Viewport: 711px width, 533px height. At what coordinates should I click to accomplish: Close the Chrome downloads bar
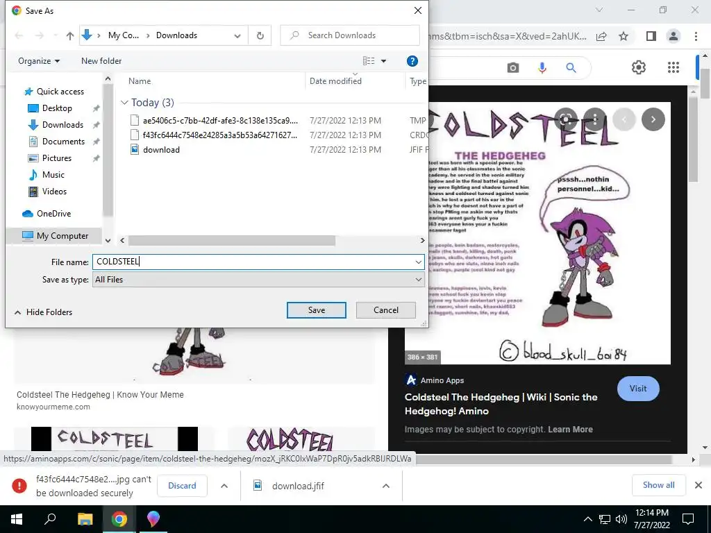pos(699,485)
